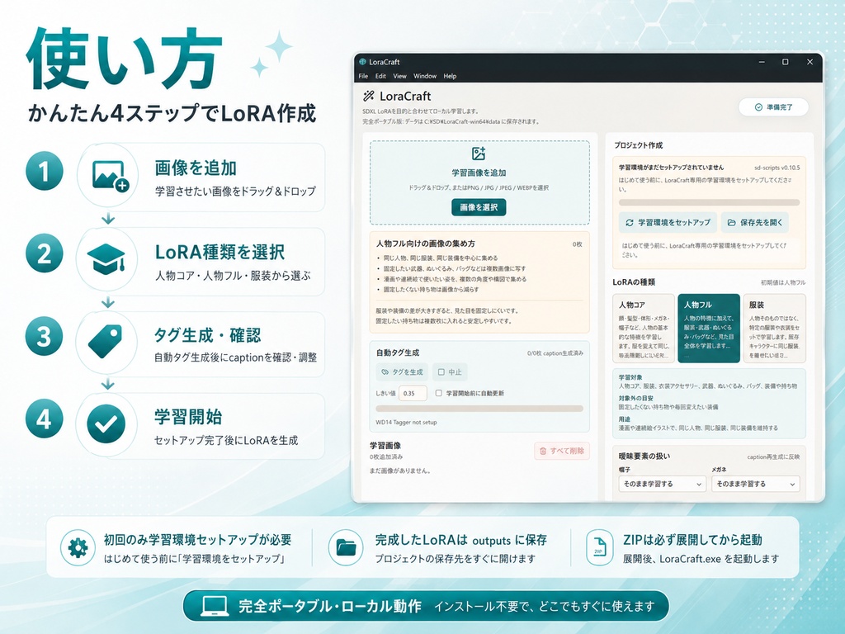The image size is (845, 634).
Task: Open the View menu
Action: point(400,76)
